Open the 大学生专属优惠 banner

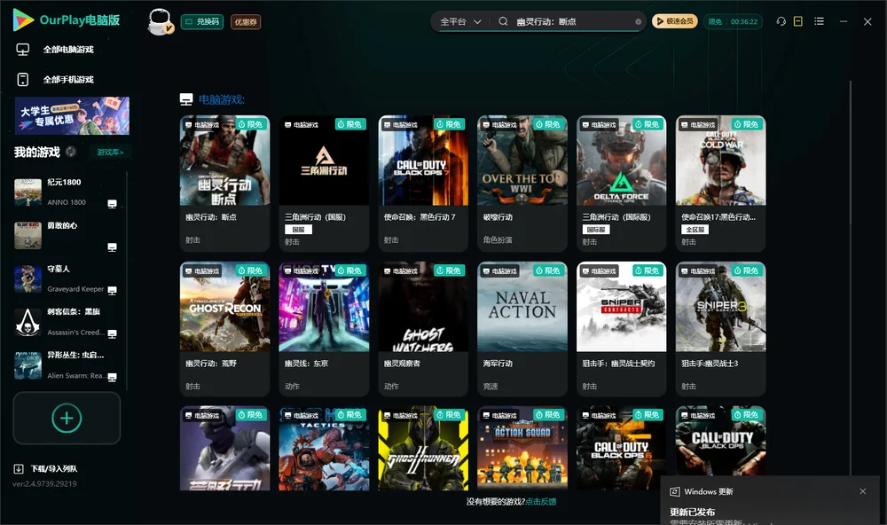tap(72, 116)
